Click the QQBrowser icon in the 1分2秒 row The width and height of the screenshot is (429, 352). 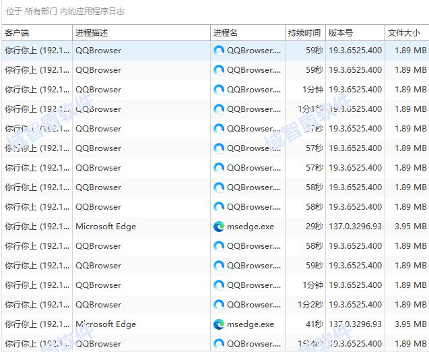219,305
